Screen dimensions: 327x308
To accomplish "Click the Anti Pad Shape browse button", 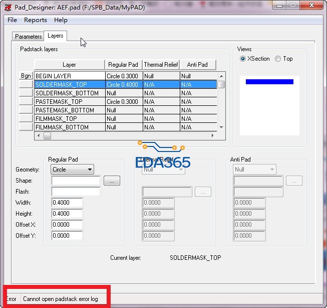I will 294,181.
